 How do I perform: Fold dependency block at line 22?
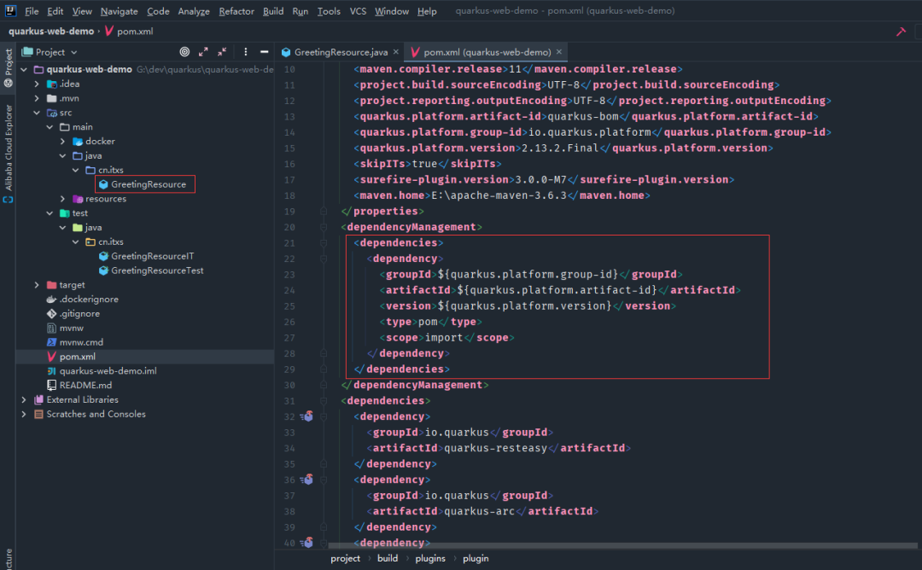324,259
